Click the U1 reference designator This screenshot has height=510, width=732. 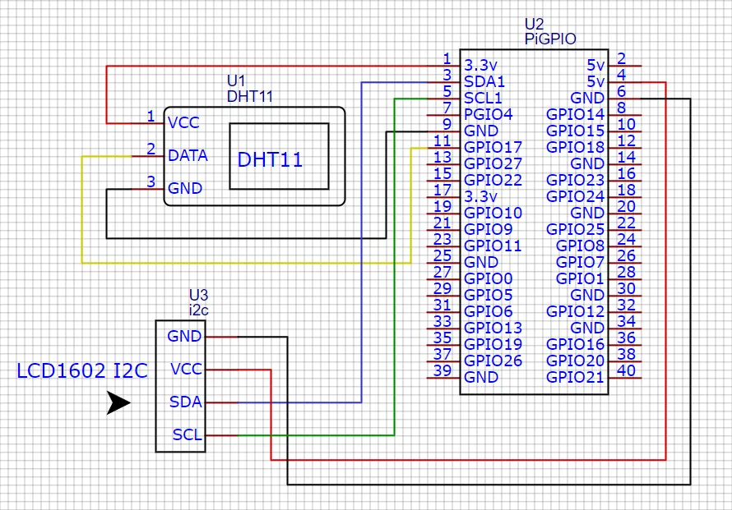pos(234,81)
